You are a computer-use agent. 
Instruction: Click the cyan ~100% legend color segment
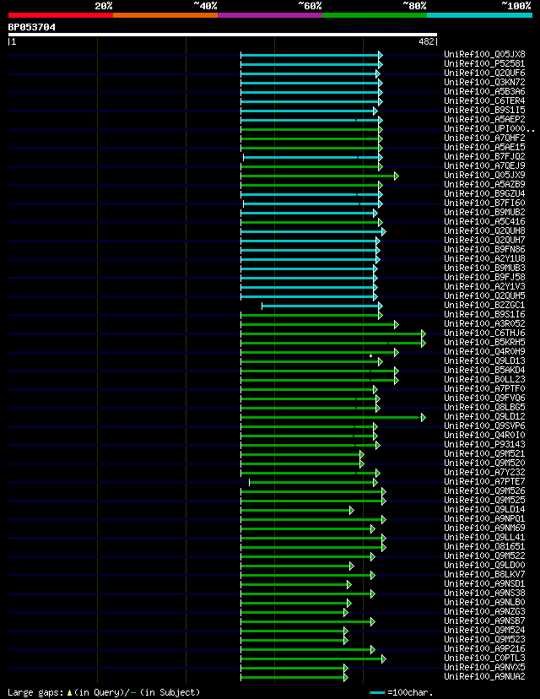pyautogui.click(x=480, y=15)
